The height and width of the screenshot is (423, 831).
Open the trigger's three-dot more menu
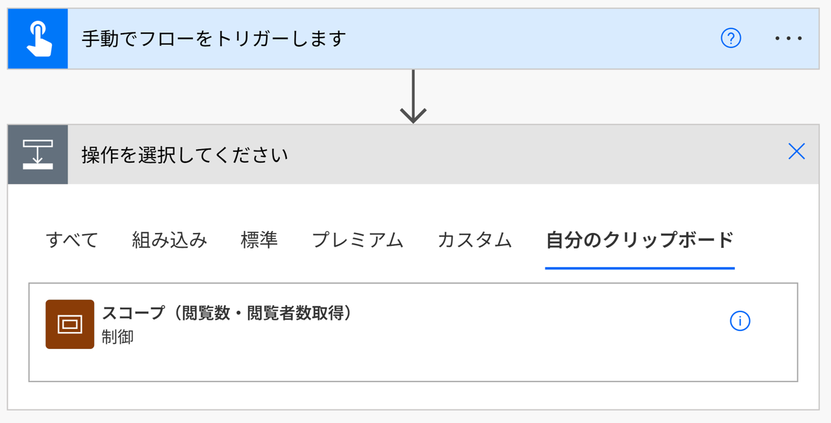pyautogui.click(x=789, y=38)
